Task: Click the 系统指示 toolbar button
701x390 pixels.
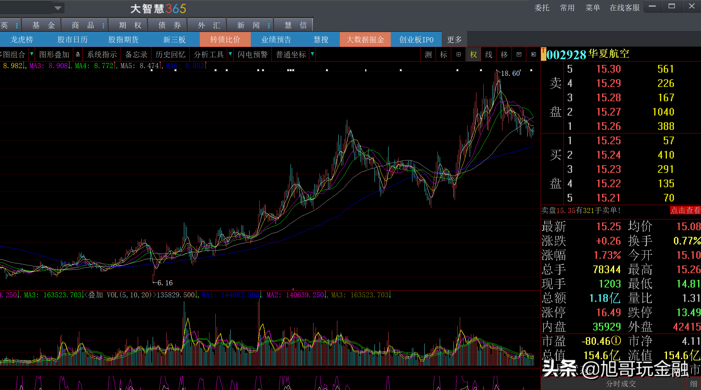Action: point(102,55)
